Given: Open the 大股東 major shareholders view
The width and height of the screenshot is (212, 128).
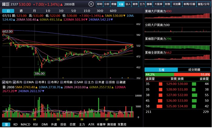Looking at the screenshot, I should [x=158, y=4].
